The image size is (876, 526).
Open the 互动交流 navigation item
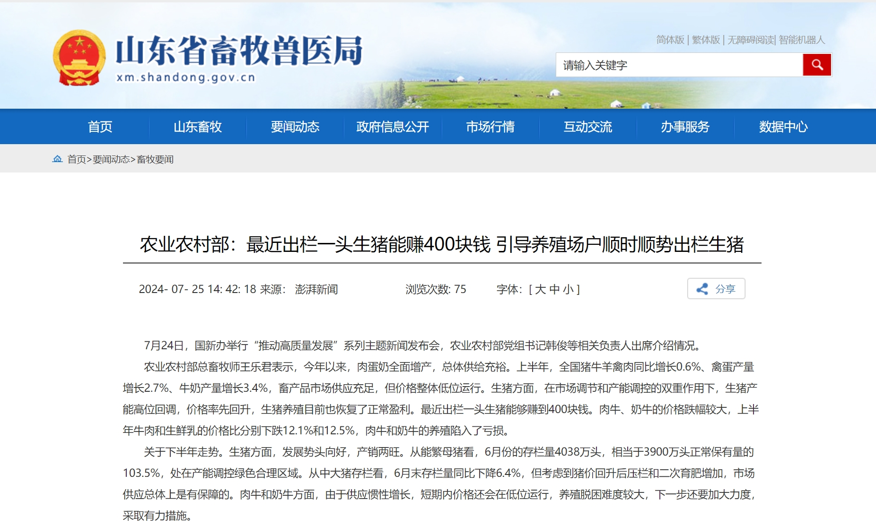tap(587, 127)
